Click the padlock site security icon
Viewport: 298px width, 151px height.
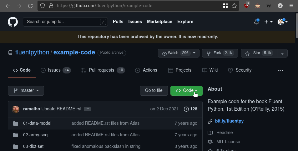pos(51,6)
